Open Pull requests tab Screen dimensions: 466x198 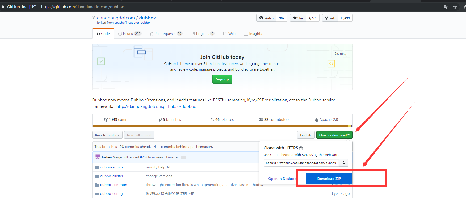(x=166, y=34)
